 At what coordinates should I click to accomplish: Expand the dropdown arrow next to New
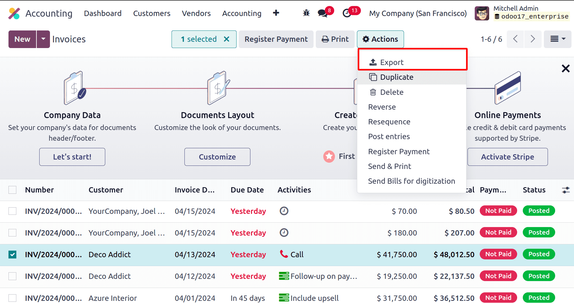coord(43,39)
